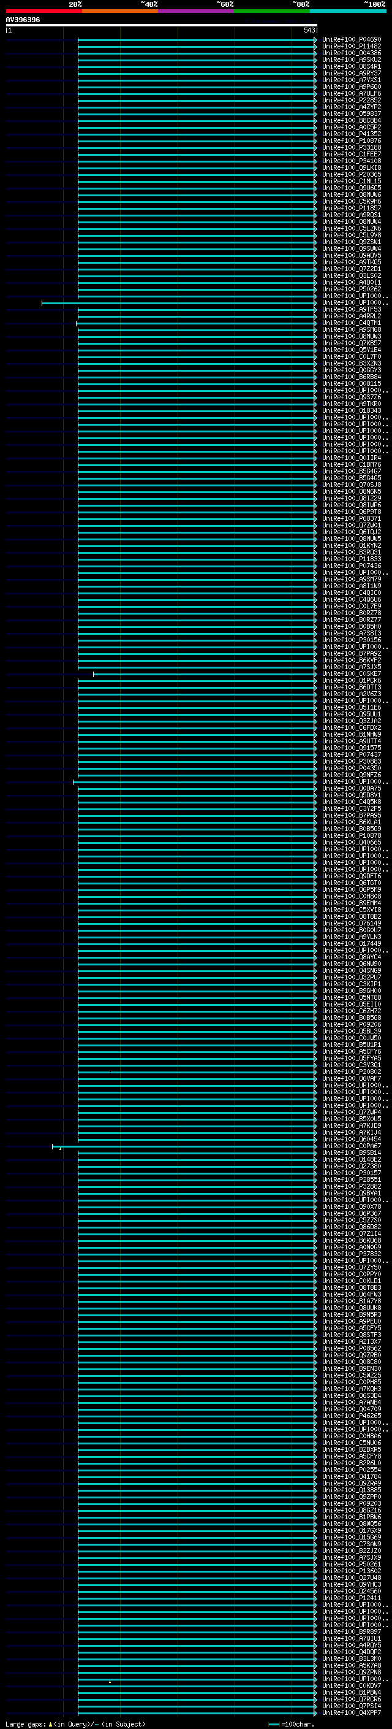
Task: Click the green ~80% identity color legend bar
Action: (x=272, y=12)
